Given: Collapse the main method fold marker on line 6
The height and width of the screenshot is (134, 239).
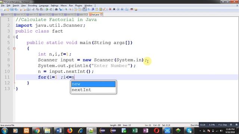Looking at the screenshot, I should pyautogui.click(x=14, y=48).
